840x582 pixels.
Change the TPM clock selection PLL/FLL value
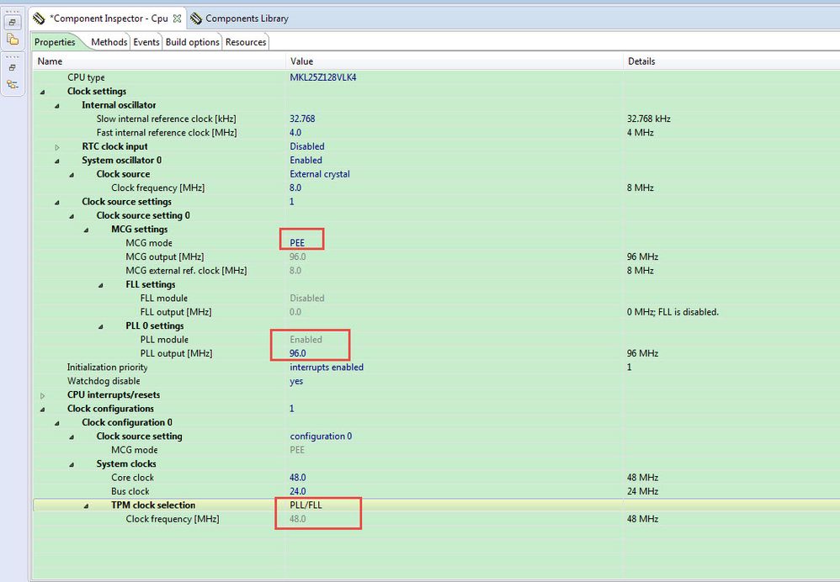click(306, 505)
